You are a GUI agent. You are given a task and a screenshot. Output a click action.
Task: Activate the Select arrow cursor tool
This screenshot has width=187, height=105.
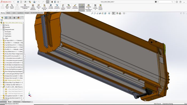(x=48, y=2)
